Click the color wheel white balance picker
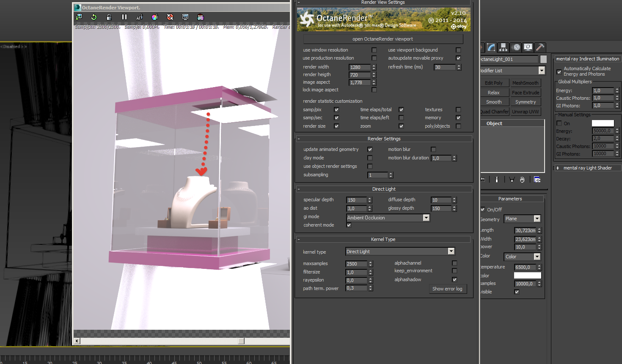622x364 pixels. coord(155,17)
